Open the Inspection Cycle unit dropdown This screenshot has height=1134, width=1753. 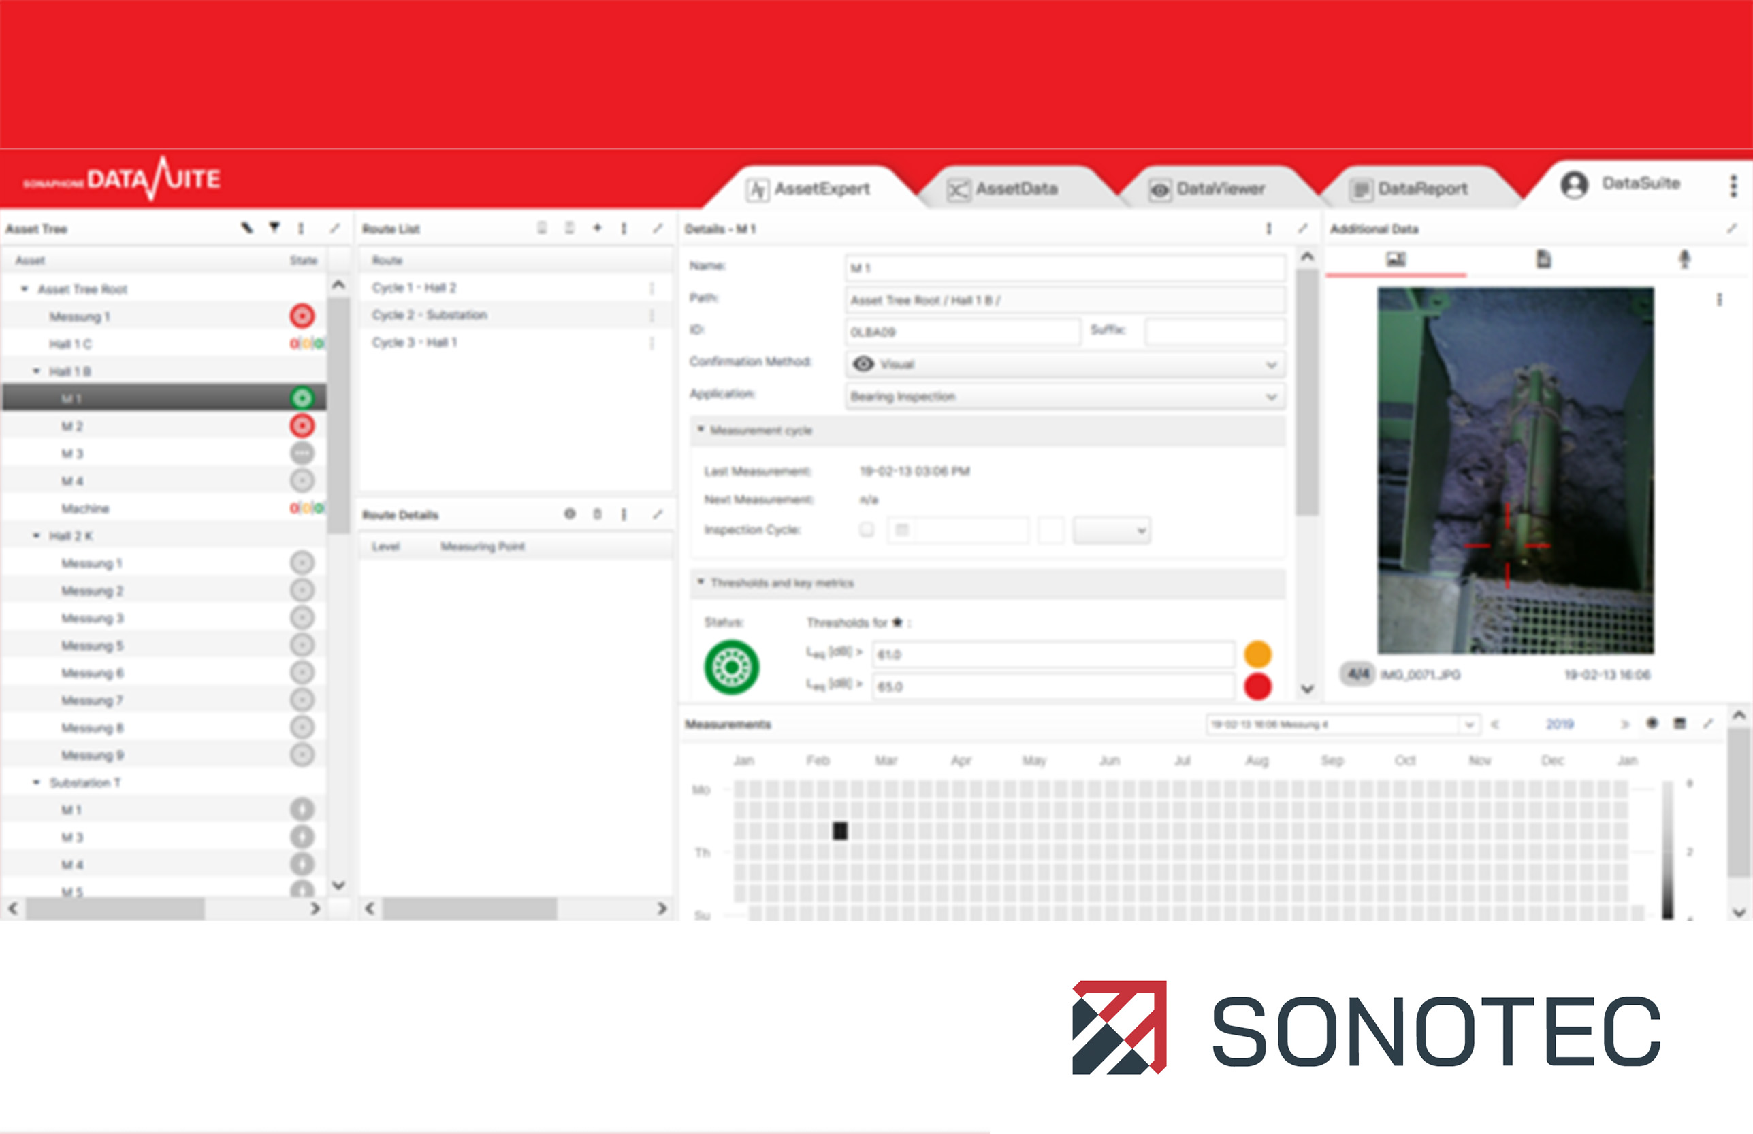(x=1112, y=530)
